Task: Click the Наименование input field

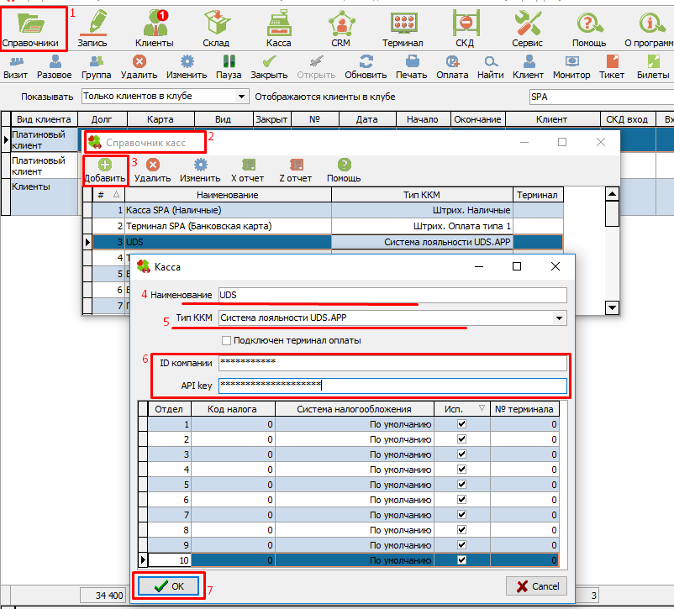Action: coord(392,295)
